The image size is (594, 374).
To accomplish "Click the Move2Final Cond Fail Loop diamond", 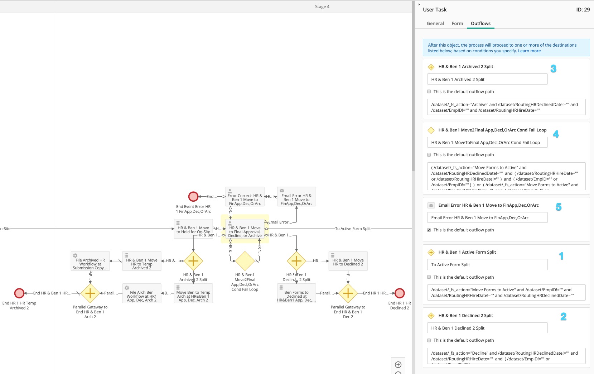I will tap(245, 261).
